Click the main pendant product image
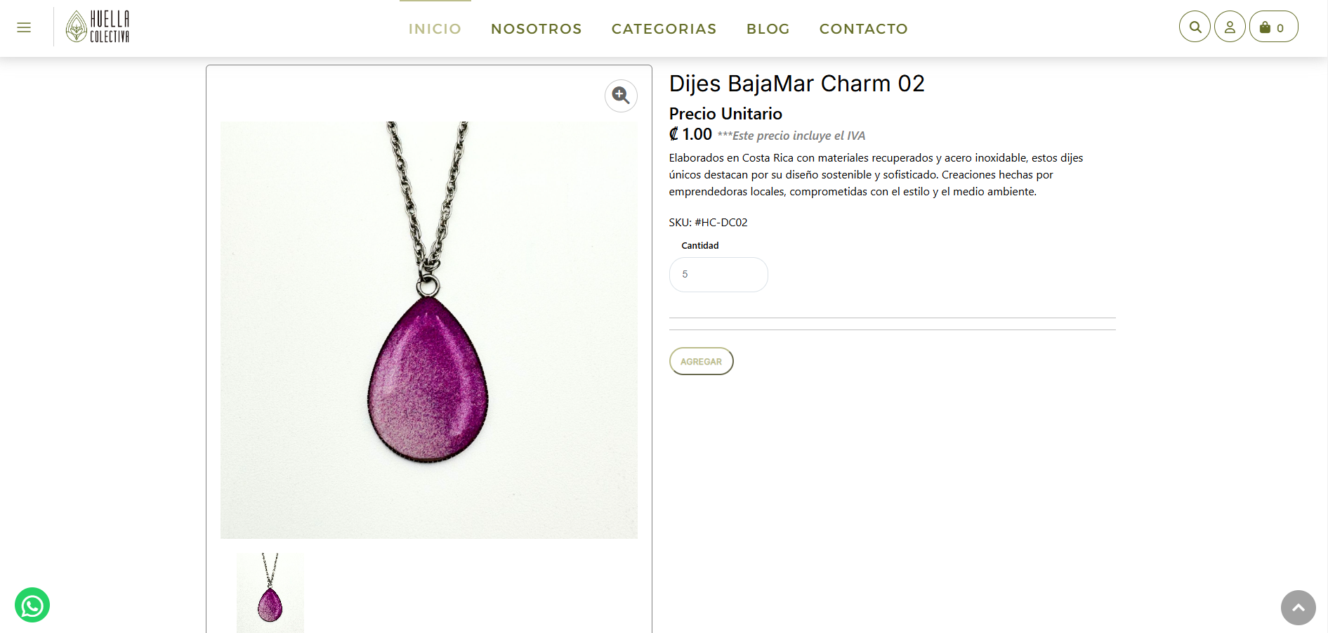The width and height of the screenshot is (1328, 633). tap(429, 330)
